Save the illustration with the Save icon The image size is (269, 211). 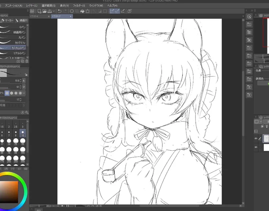click(x=49, y=11)
